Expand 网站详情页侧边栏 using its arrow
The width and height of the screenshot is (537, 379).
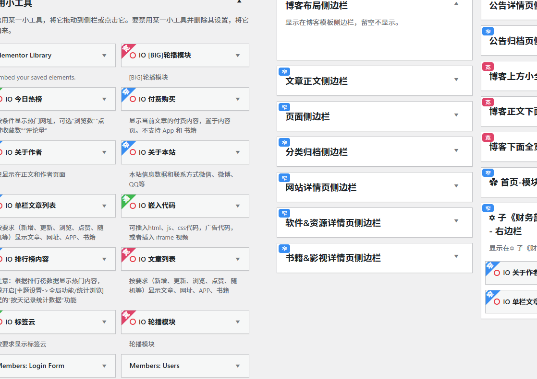(456, 186)
